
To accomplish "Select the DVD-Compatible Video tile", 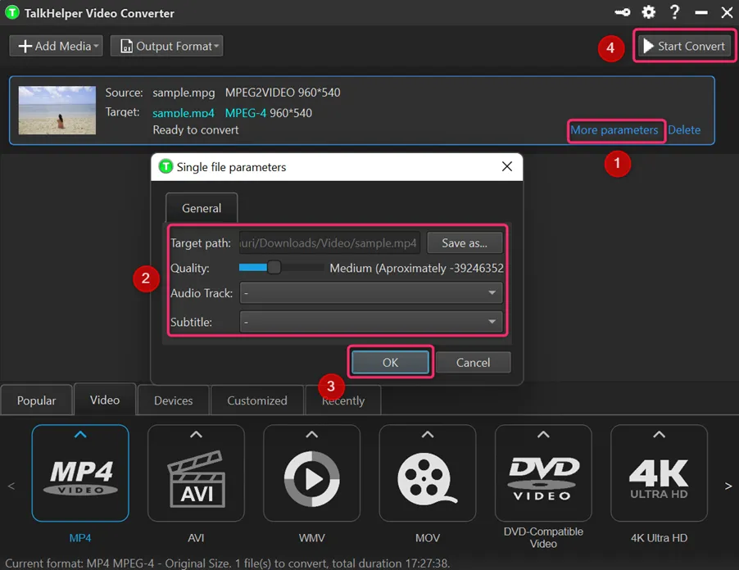I will coord(543,473).
